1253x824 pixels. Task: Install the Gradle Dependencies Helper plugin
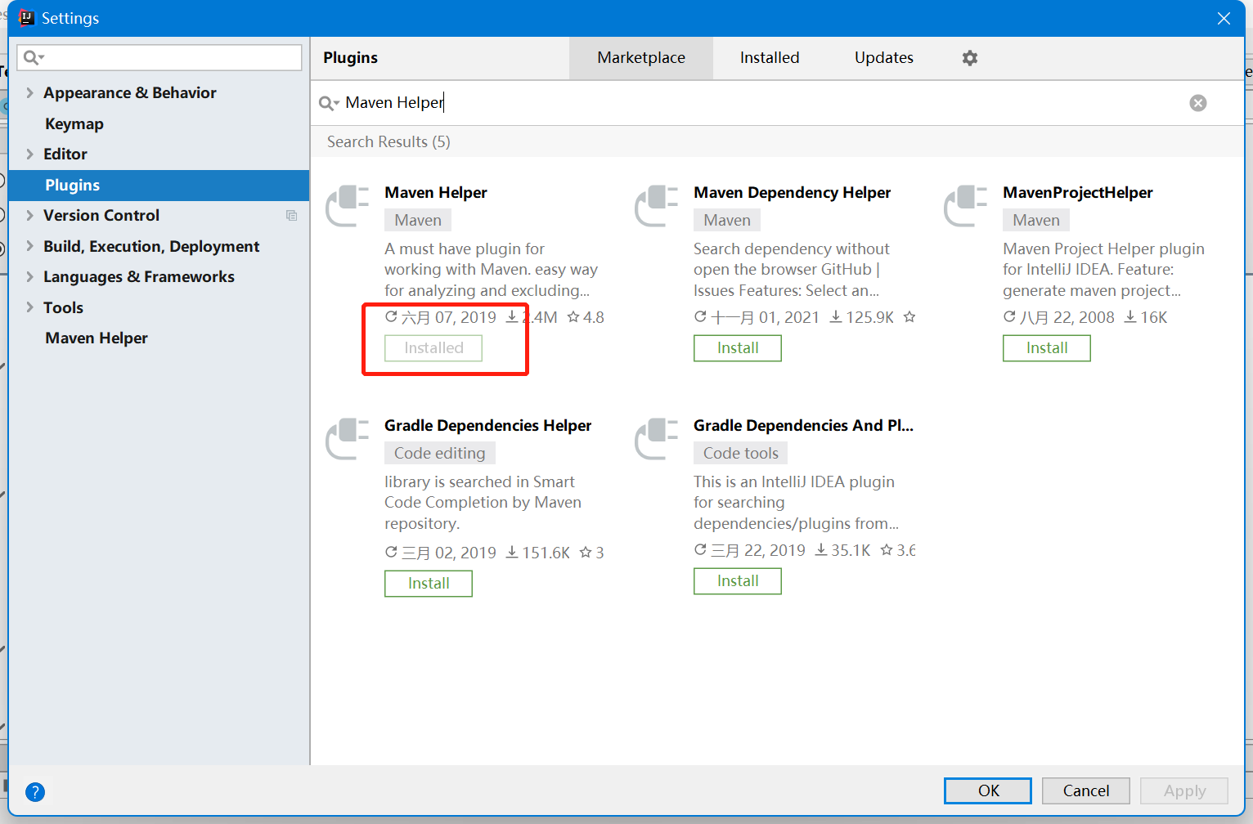pyautogui.click(x=429, y=584)
